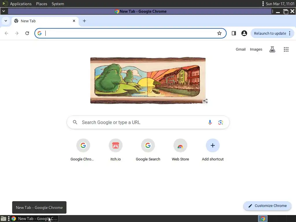Screen dimensions: 296x222
Task: Click Relaunch to update button
Action: tap(270, 34)
